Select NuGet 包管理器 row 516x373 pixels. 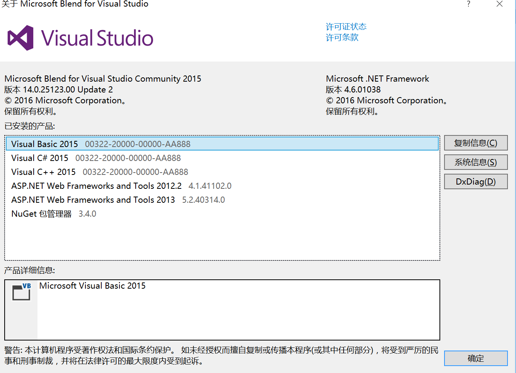(222, 214)
